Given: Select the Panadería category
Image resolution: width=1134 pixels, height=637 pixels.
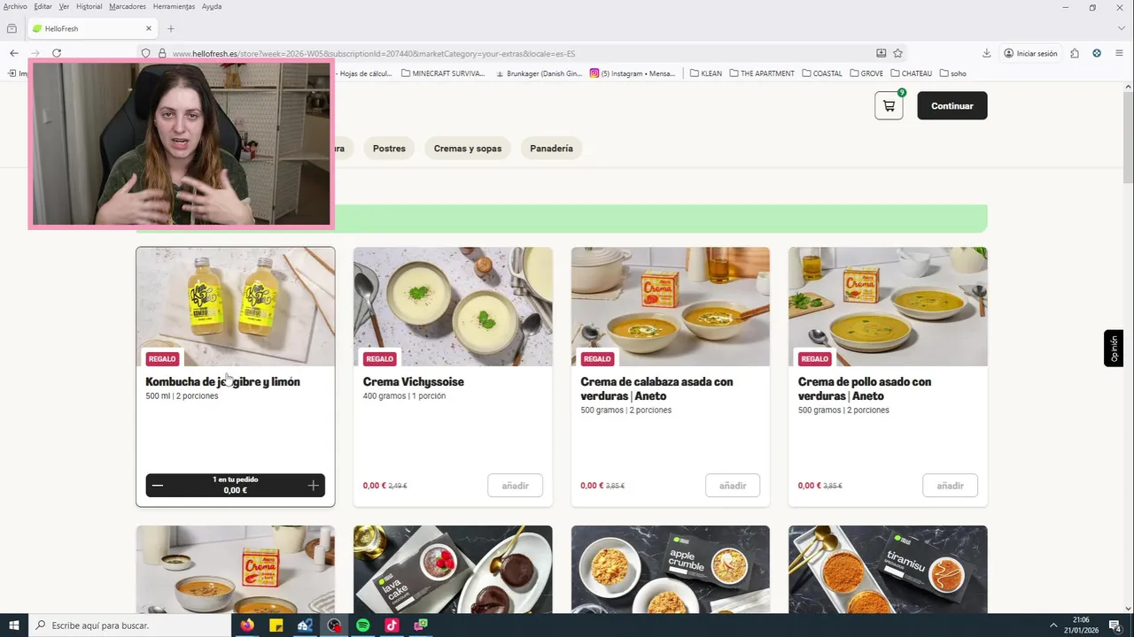Looking at the screenshot, I should point(551,149).
